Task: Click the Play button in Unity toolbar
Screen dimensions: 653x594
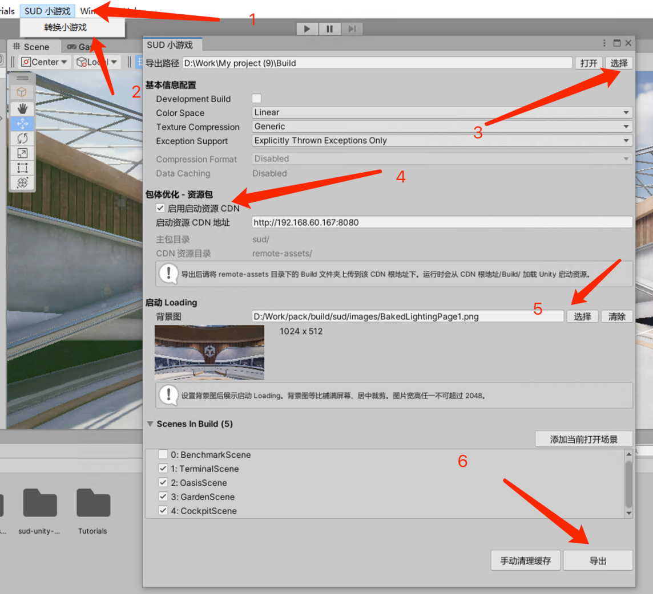Action: pos(307,29)
